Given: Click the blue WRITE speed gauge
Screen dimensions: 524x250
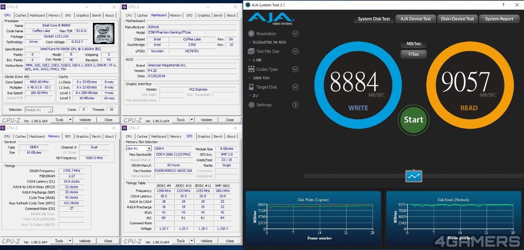Looking at the screenshot, I should coord(358,85).
